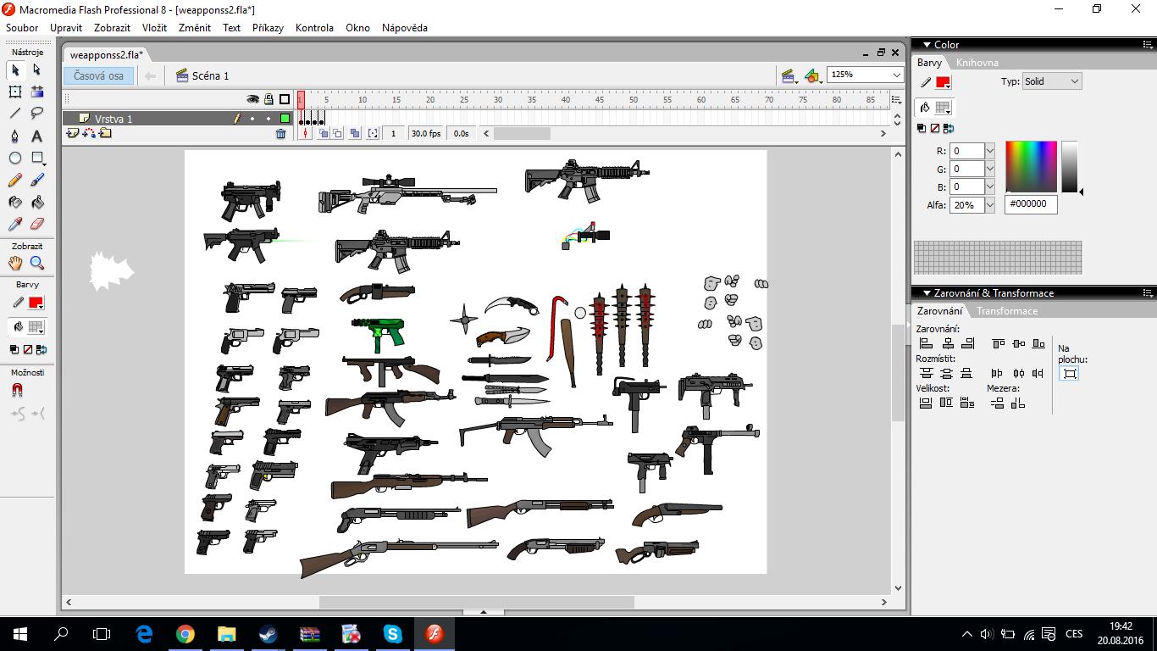Toggle lock dot of Vrstva 1
This screenshot has height=651, width=1157.
268,119
